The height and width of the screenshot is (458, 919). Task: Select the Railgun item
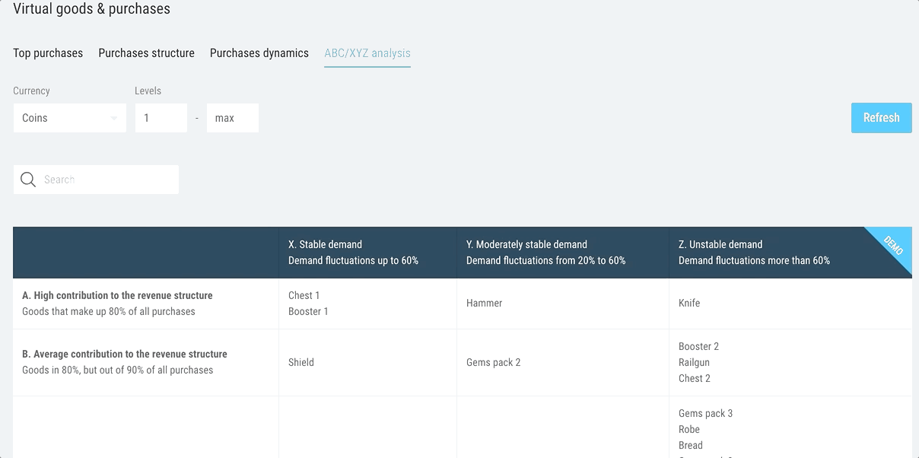click(694, 362)
